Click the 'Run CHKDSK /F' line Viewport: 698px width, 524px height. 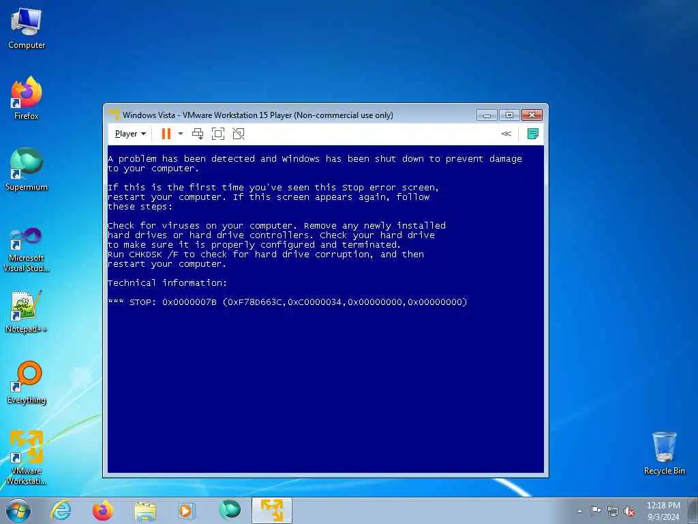click(x=266, y=254)
